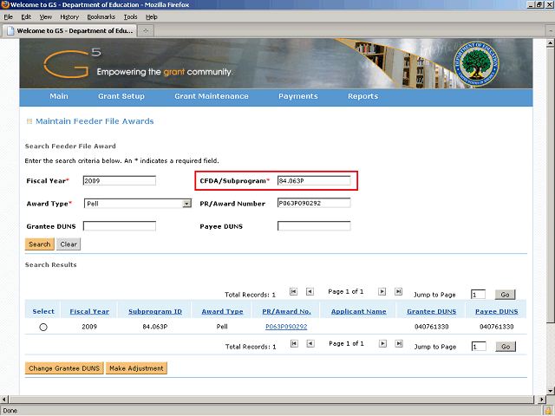Open the Tools menu
The height and width of the screenshot is (416, 555).
[131, 17]
